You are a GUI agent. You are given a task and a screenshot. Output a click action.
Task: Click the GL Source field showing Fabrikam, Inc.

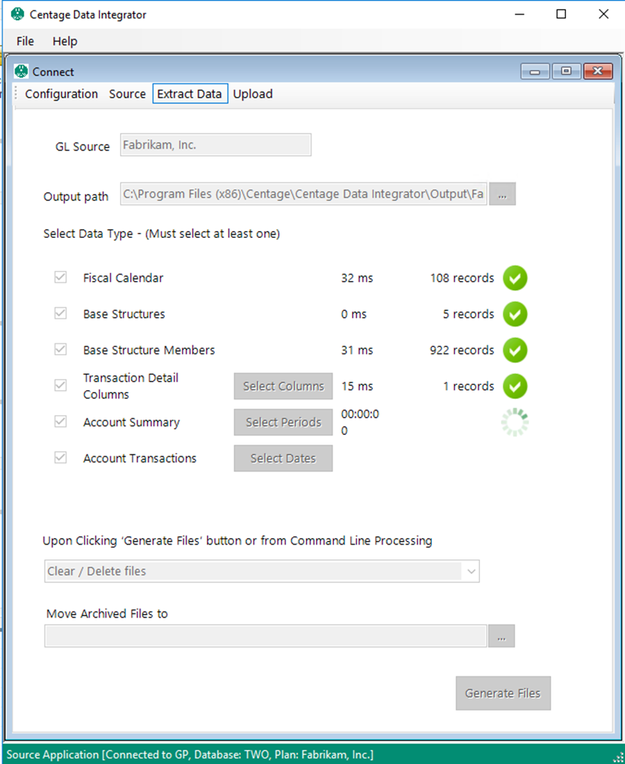tap(215, 145)
